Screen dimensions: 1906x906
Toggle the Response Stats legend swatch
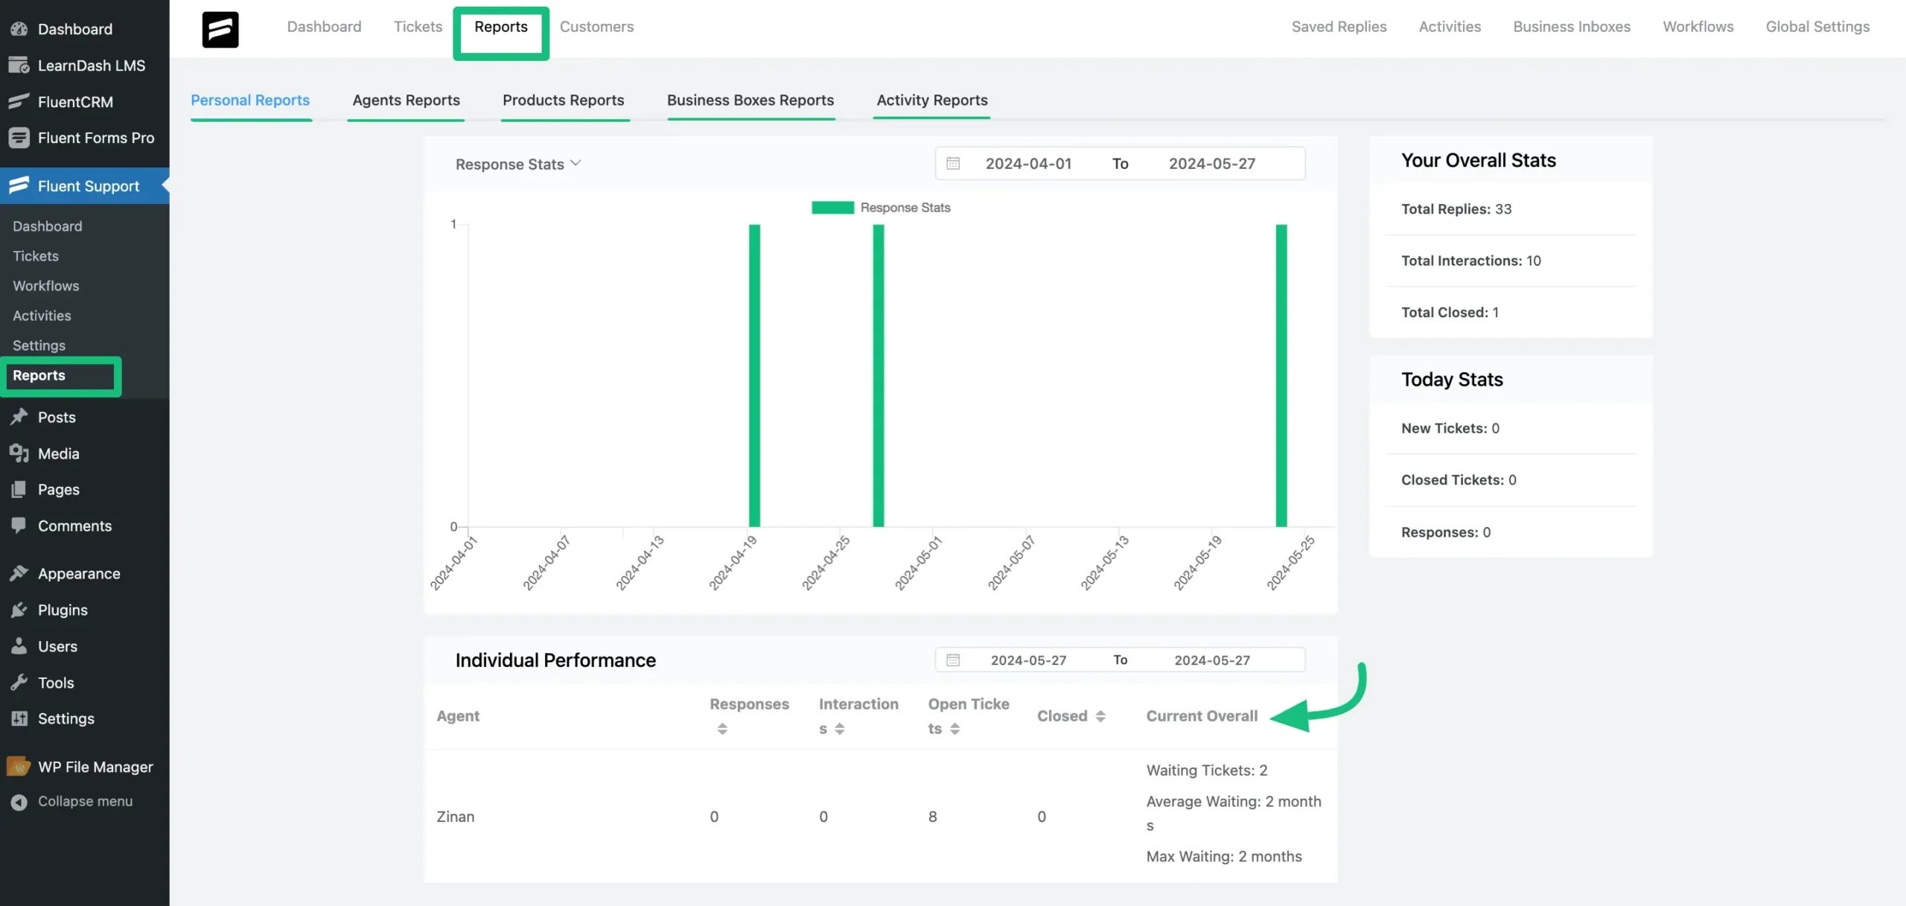click(832, 208)
